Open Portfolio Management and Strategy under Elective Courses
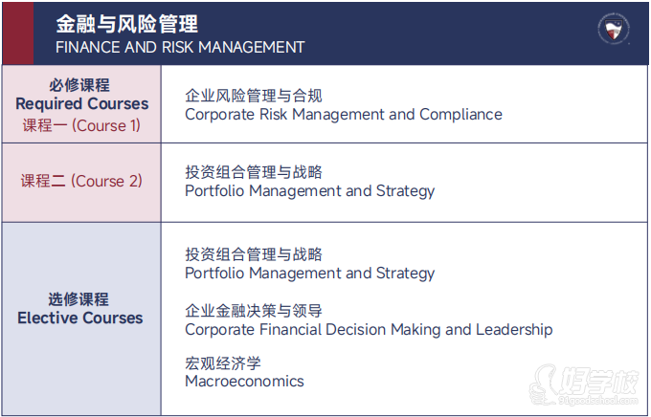Image resolution: width=651 pixels, height=417 pixels. 309,274
